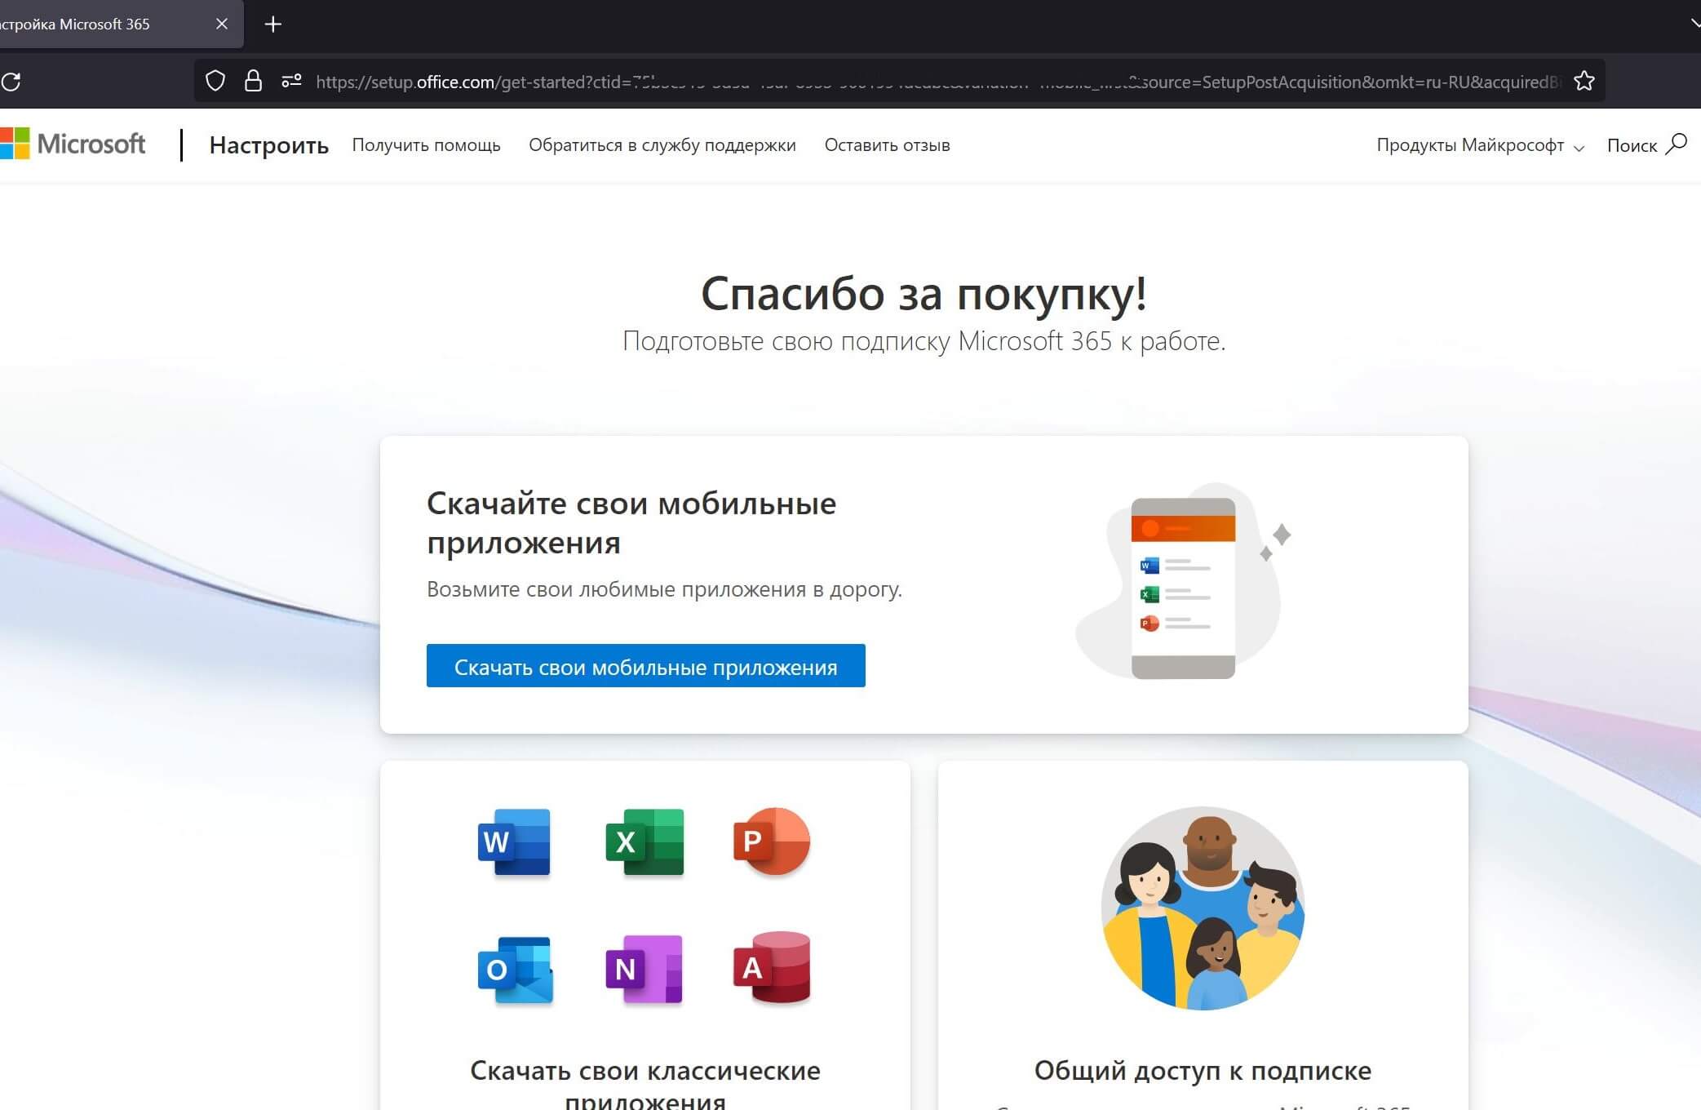Click the padlock site security icon

pos(253,81)
